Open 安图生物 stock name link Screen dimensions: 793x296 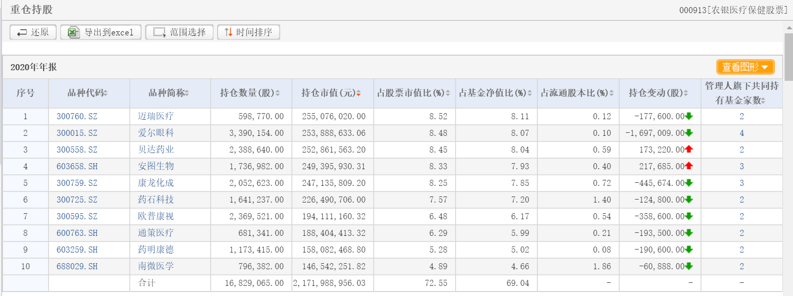pos(156,167)
